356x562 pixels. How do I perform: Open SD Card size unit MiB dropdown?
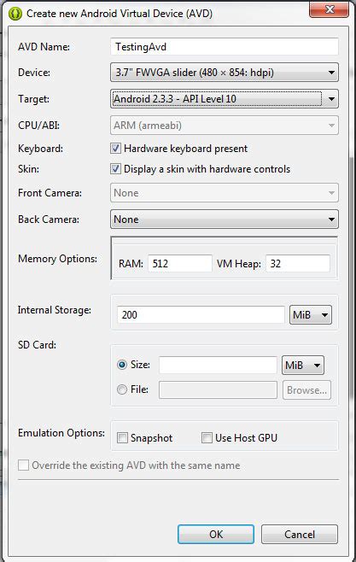(302, 366)
